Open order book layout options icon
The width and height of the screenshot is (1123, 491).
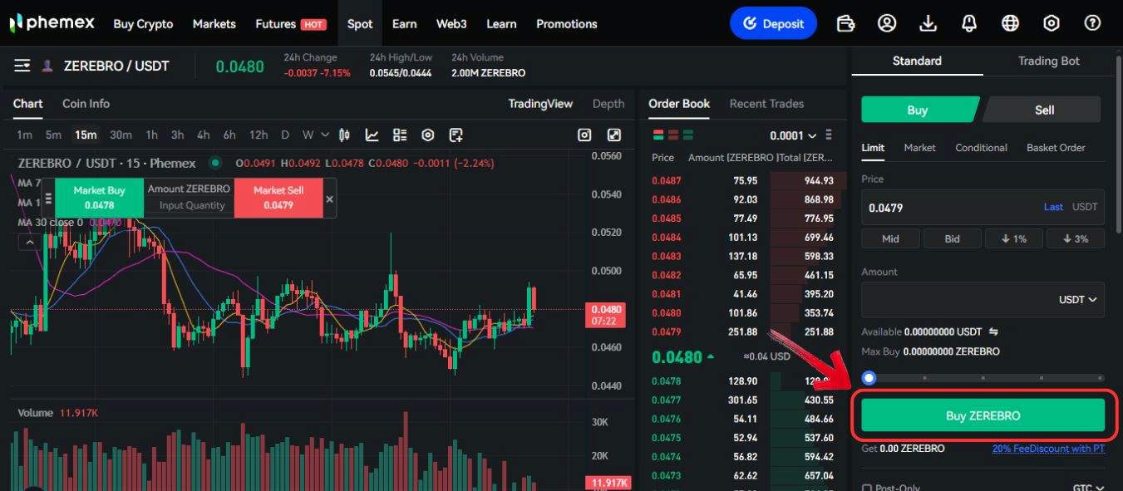click(x=829, y=135)
